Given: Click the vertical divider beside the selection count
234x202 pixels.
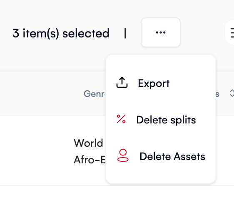Looking at the screenshot, I should pyautogui.click(x=125, y=33).
